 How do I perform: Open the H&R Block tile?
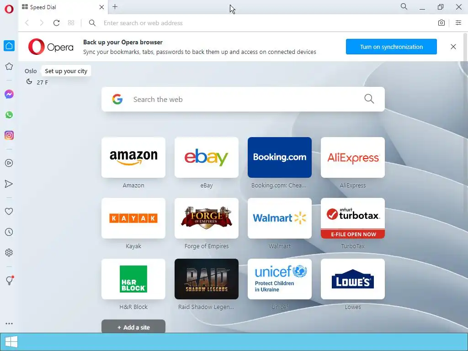pos(133,279)
